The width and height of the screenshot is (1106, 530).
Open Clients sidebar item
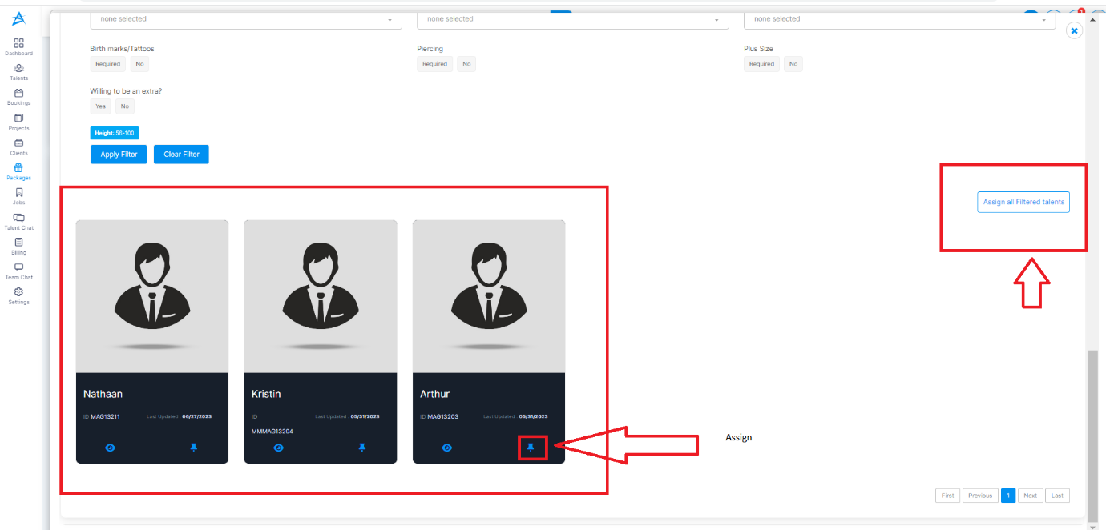point(18,147)
